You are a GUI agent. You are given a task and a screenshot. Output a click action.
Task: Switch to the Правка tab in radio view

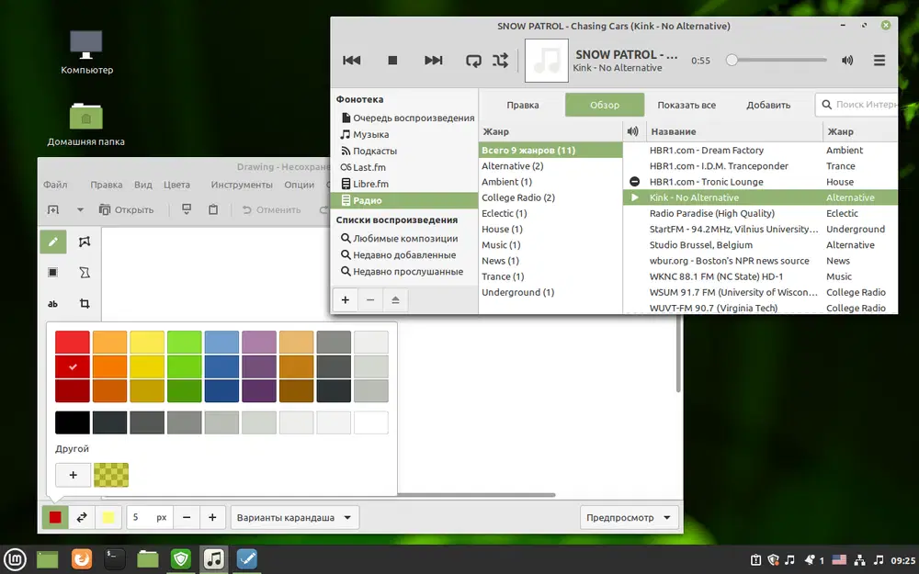(x=523, y=105)
